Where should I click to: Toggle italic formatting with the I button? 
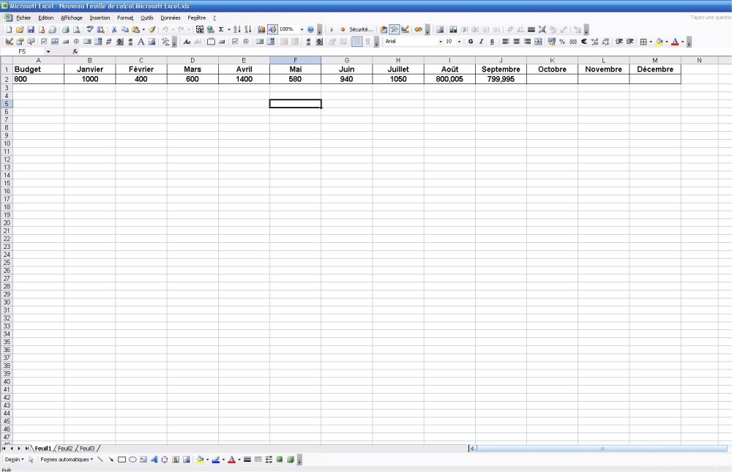pyautogui.click(x=481, y=42)
